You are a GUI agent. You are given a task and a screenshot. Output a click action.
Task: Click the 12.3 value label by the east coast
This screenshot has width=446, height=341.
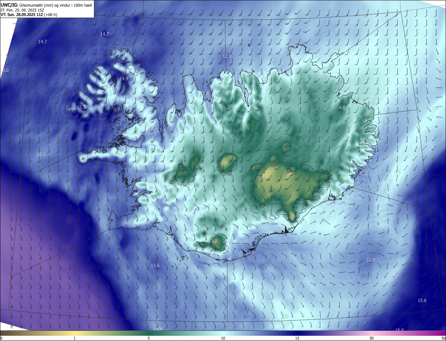point(363,173)
